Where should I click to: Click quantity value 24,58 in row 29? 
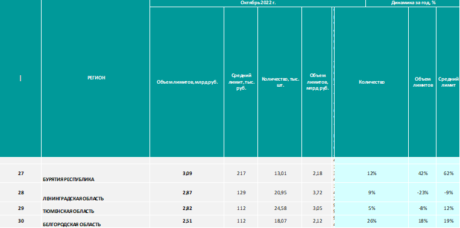click(280, 208)
